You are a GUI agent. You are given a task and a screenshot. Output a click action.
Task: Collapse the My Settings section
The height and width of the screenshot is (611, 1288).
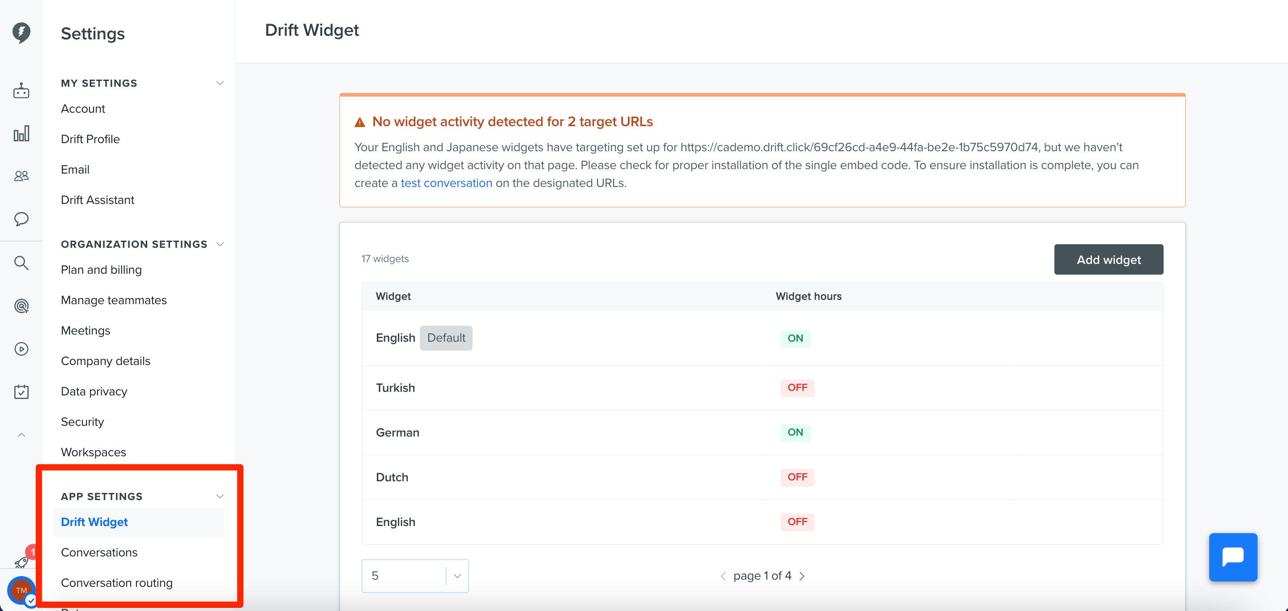click(219, 83)
